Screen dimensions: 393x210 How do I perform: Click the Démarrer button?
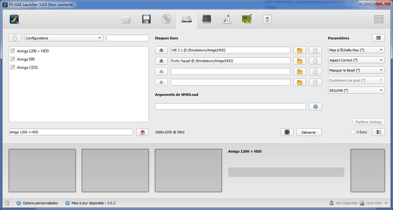(x=309, y=132)
